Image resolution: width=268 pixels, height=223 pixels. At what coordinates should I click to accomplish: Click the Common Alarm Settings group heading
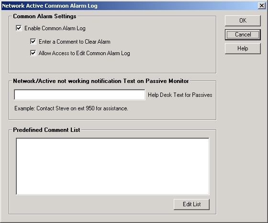[x=45, y=16]
